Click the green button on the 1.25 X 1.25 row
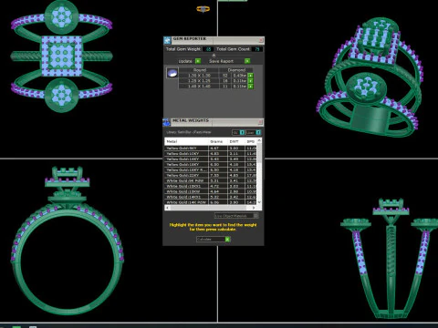The height and width of the screenshot is (328, 438). (250, 81)
